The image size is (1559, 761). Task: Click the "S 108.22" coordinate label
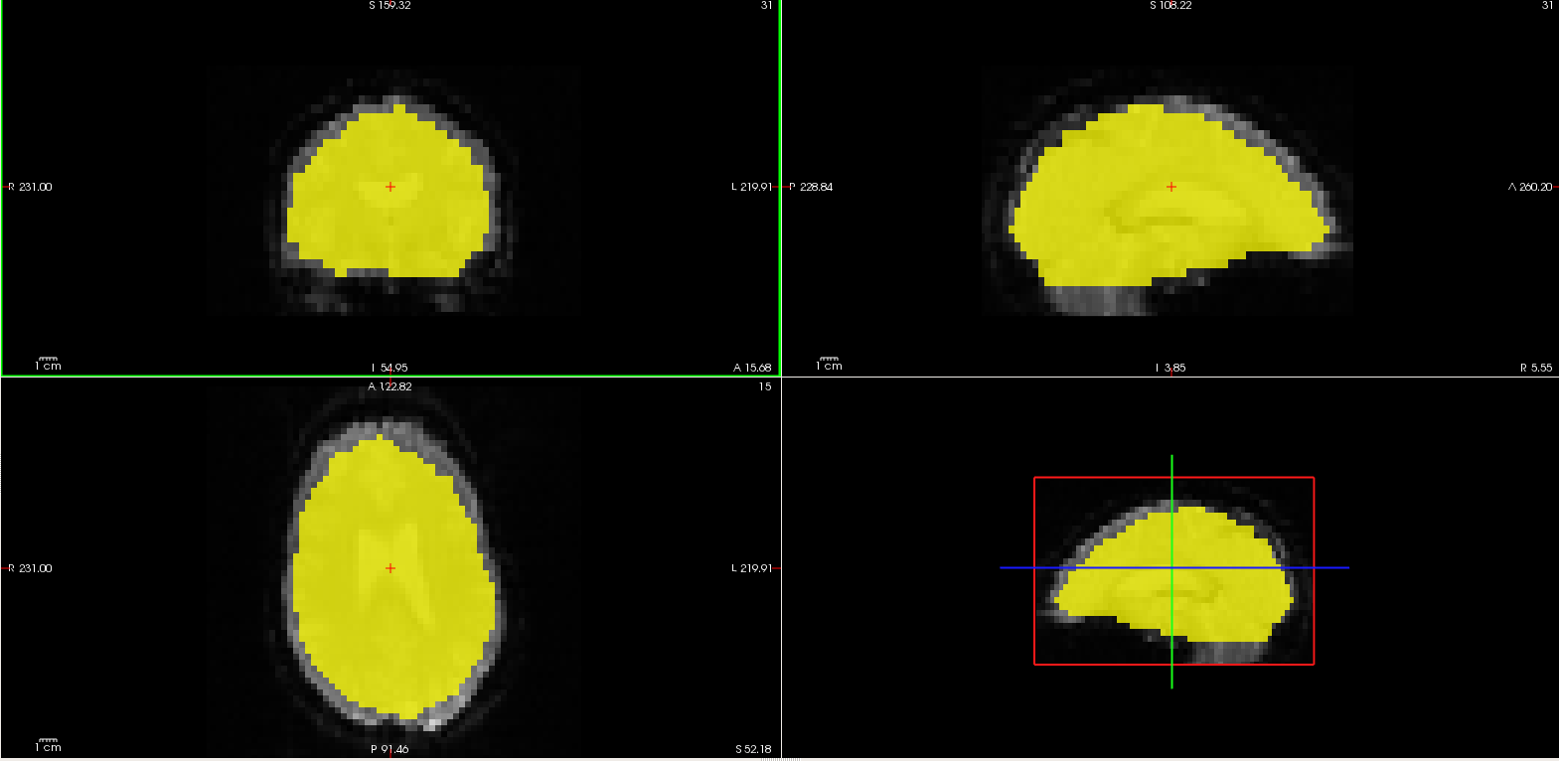1170,6
